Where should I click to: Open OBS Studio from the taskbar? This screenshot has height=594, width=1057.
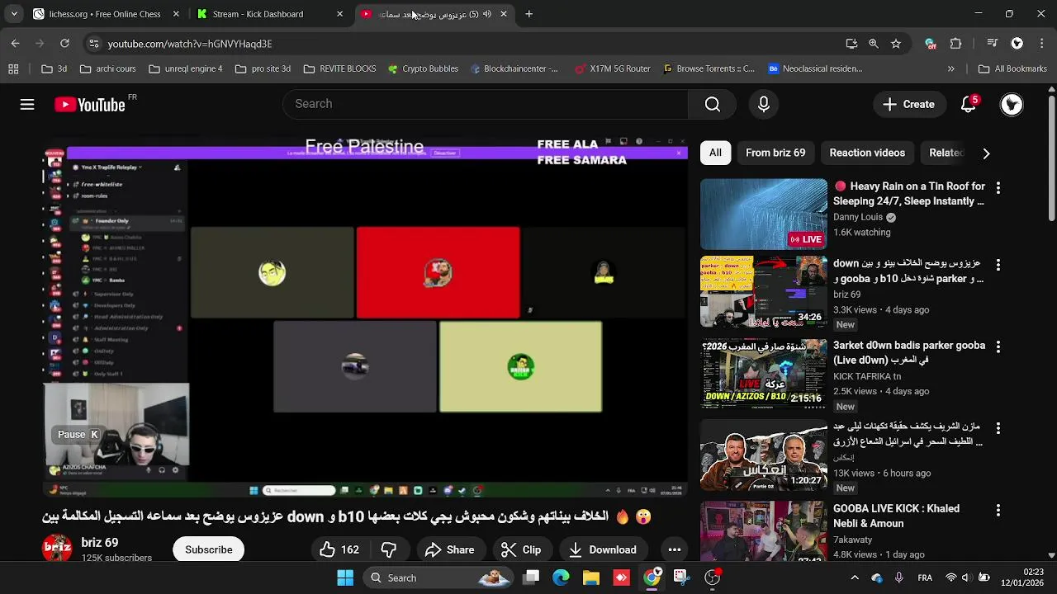point(712,577)
